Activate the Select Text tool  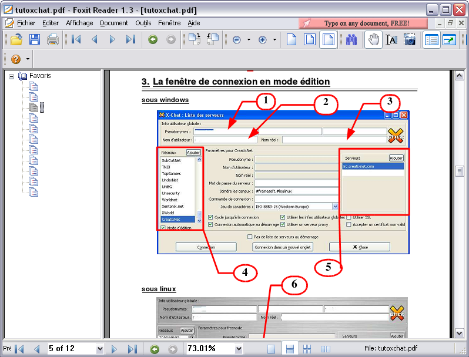point(391,39)
